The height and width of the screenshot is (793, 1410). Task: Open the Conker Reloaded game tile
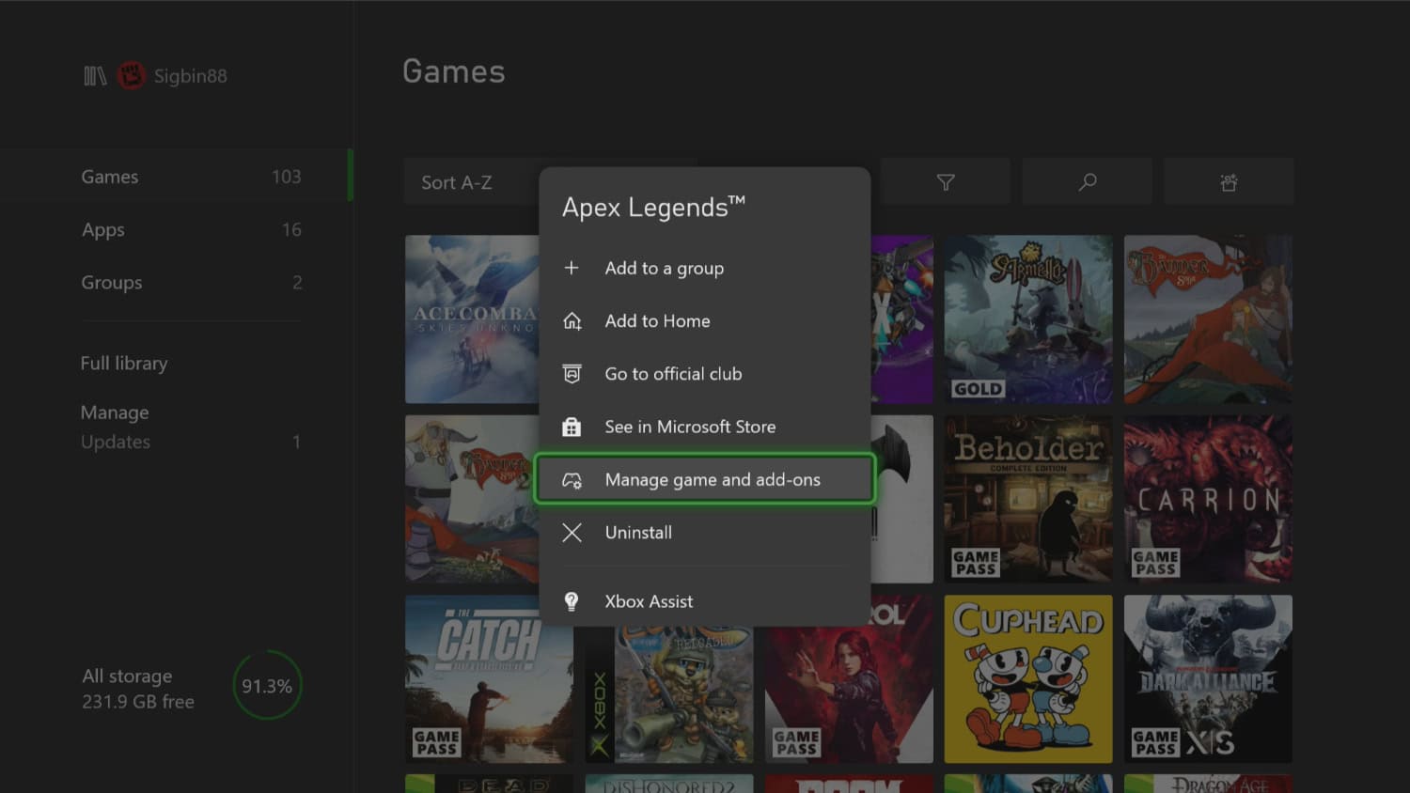tap(669, 695)
